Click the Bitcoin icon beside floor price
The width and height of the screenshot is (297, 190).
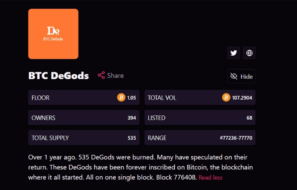click(121, 98)
